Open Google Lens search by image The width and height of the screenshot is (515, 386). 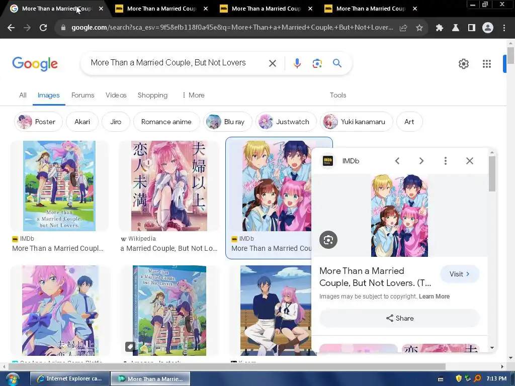click(x=317, y=63)
